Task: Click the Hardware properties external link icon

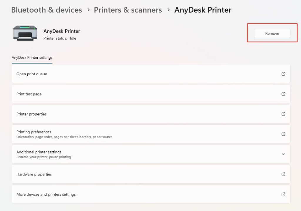Action: click(x=283, y=174)
